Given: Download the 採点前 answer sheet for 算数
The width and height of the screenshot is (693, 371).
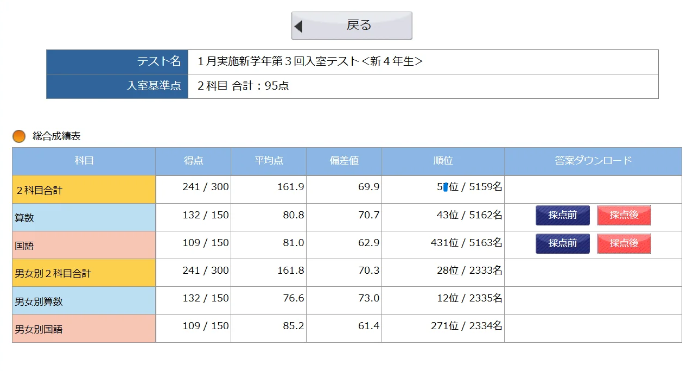Looking at the screenshot, I should tap(563, 215).
